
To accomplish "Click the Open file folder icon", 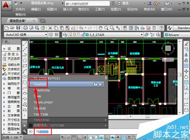I will [13, 28].
